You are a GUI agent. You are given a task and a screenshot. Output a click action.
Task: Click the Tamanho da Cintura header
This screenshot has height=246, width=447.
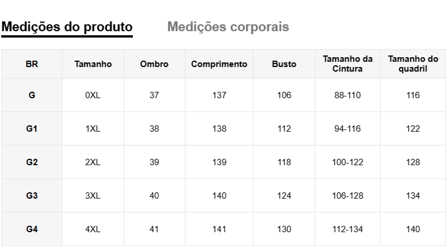(347, 64)
